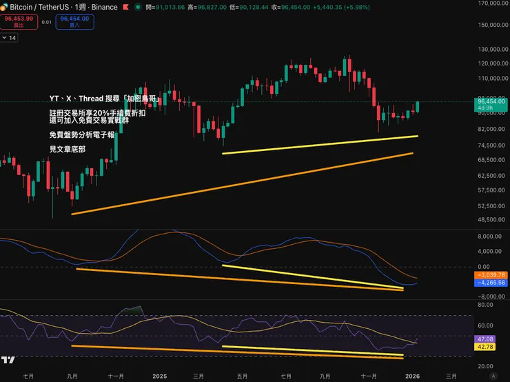Viewport: 510px width, 382px height.
Task: Select the text note 還可加入免費交易實戰群
Action: 89,120
